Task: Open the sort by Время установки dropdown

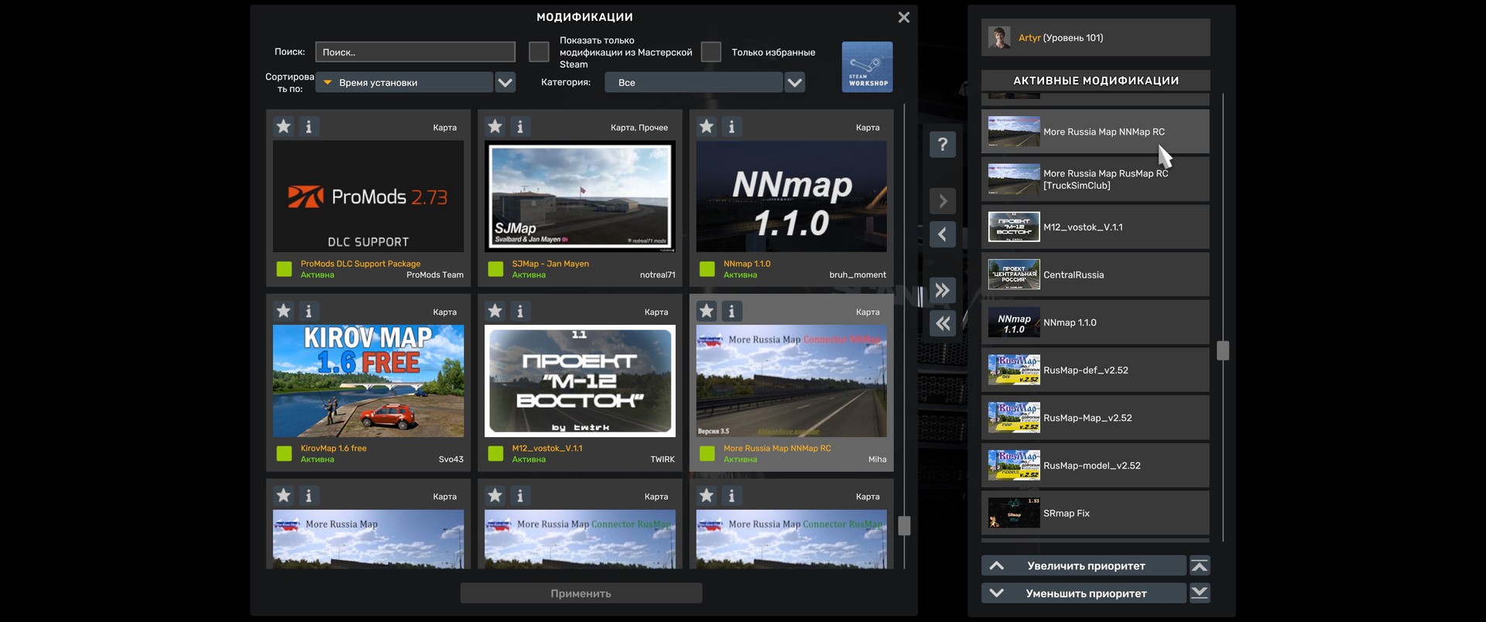Action: tap(404, 82)
